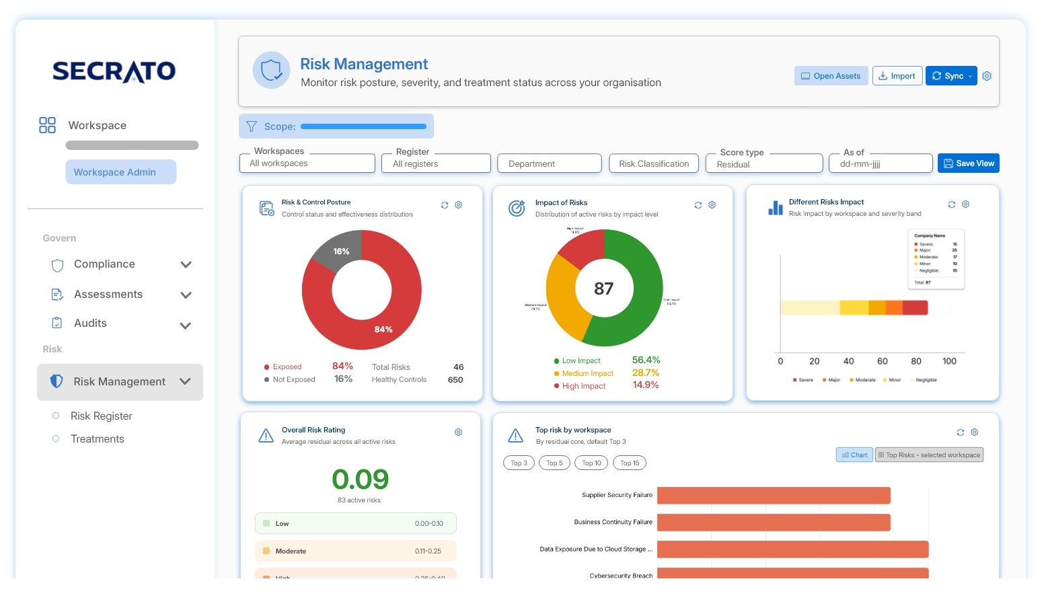Select the Top 15 option
Viewport: 1044px width, 612px height.
630,463
